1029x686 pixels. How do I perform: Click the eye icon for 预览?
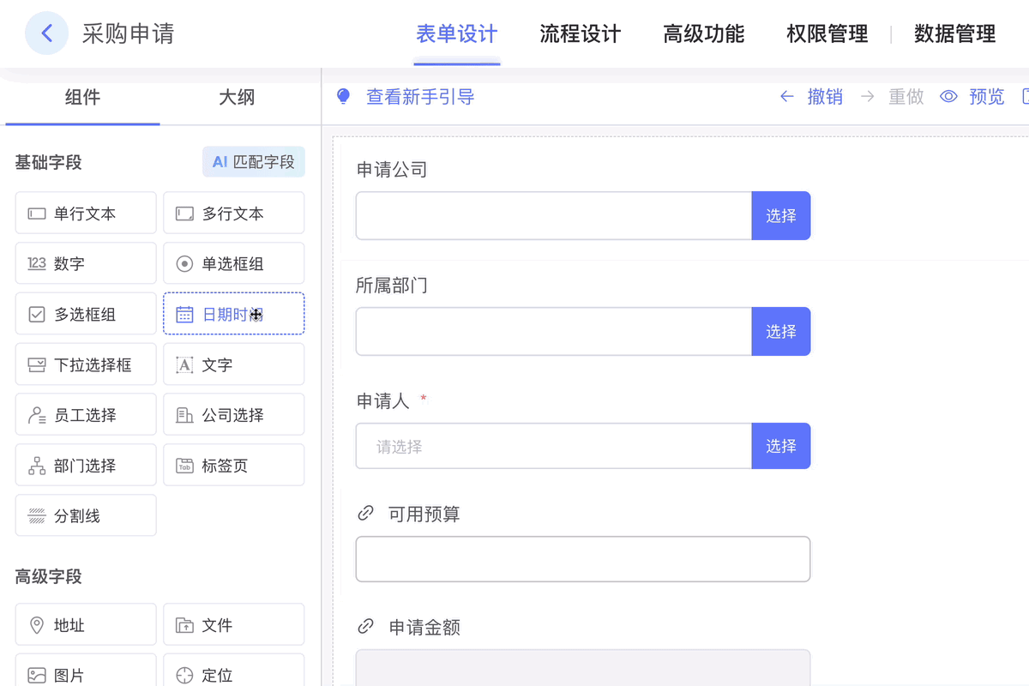pyautogui.click(x=948, y=97)
